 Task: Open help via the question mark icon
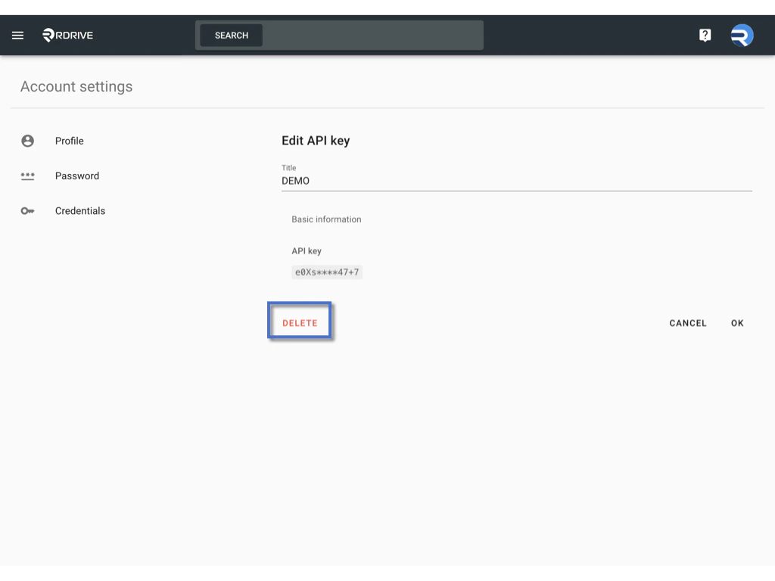(705, 34)
